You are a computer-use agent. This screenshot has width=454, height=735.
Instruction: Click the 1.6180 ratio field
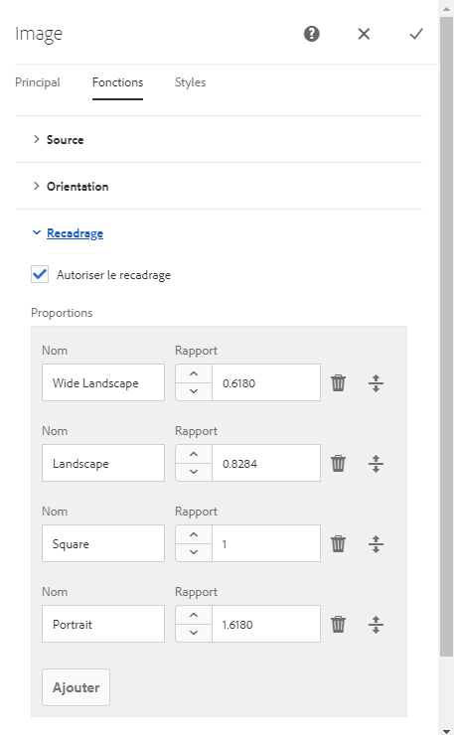266,624
